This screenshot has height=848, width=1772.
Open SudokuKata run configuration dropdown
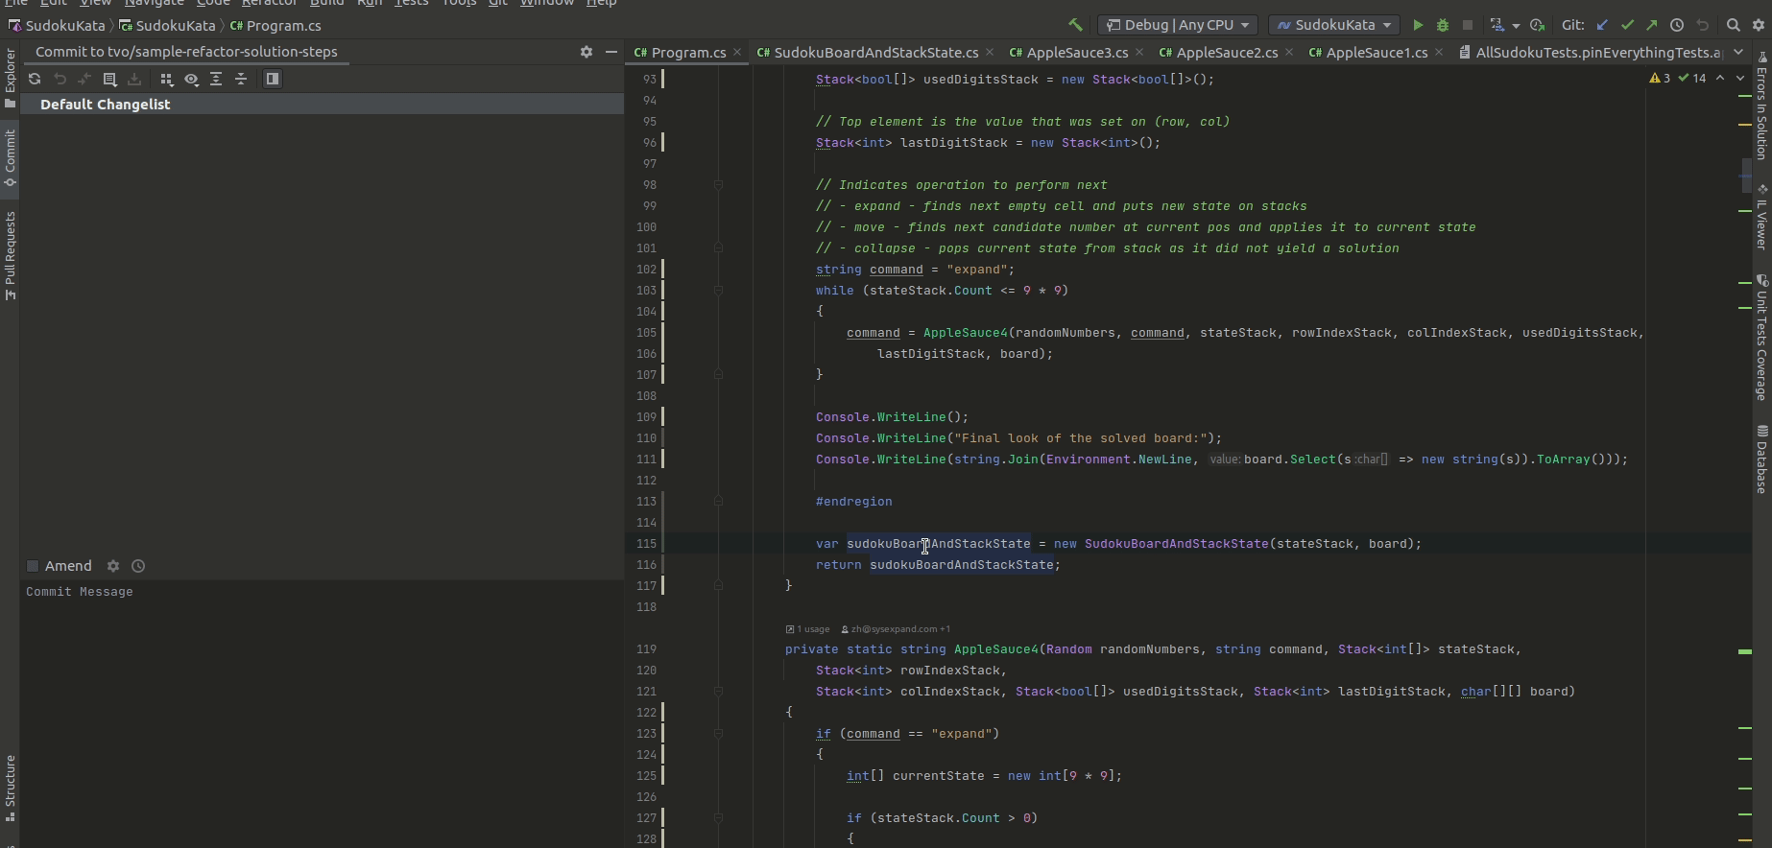pos(1334,25)
